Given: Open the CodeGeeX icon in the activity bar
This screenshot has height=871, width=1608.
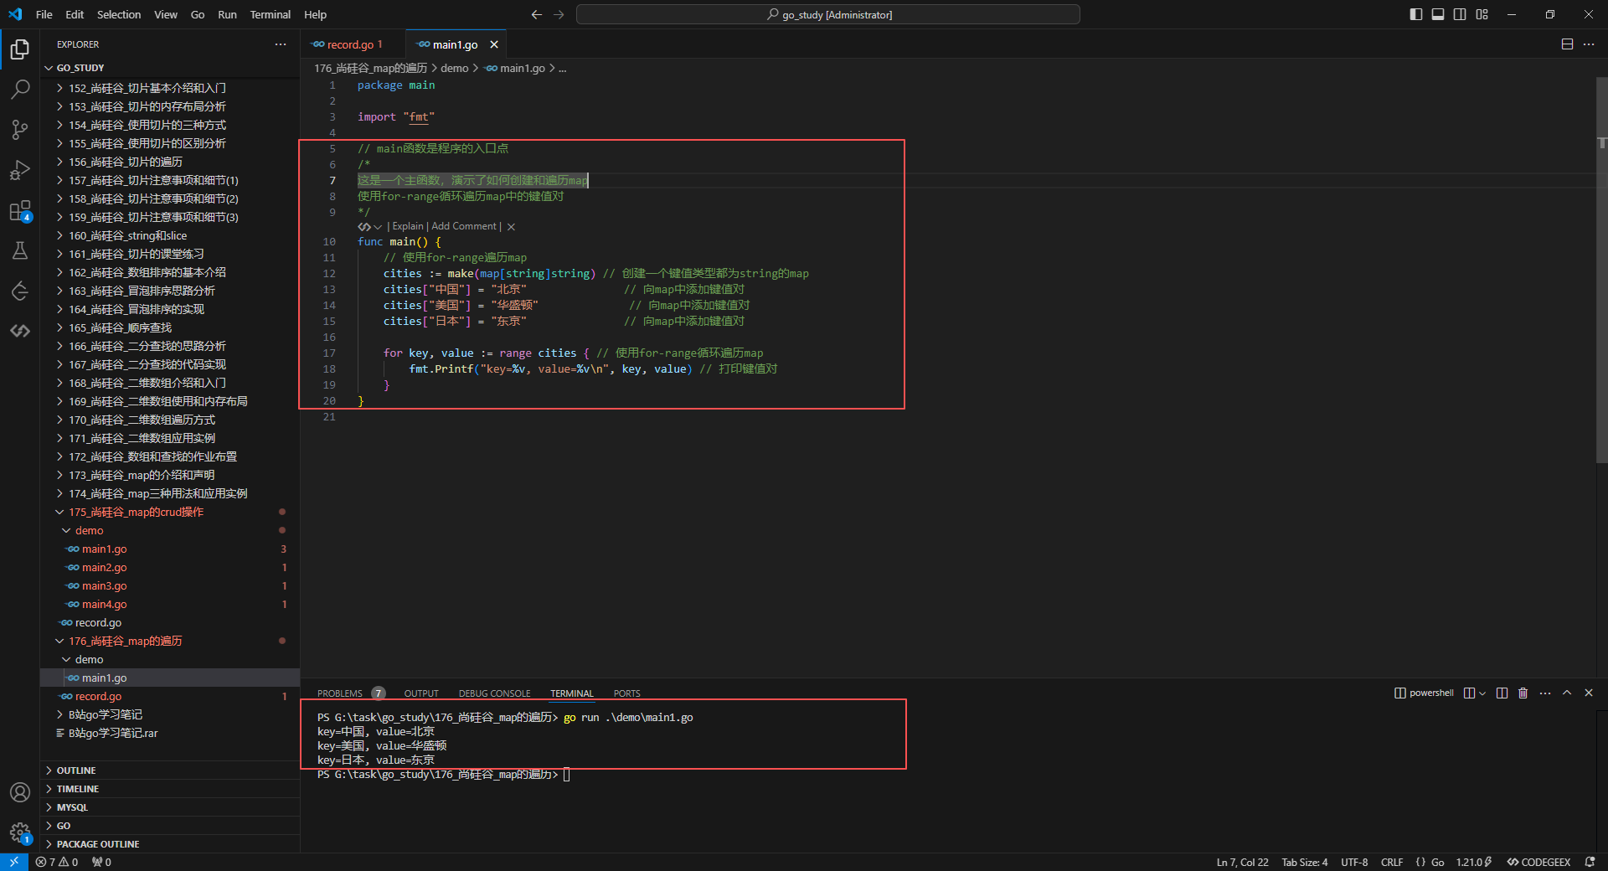Looking at the screenshot, I should (x=20, y=331).
